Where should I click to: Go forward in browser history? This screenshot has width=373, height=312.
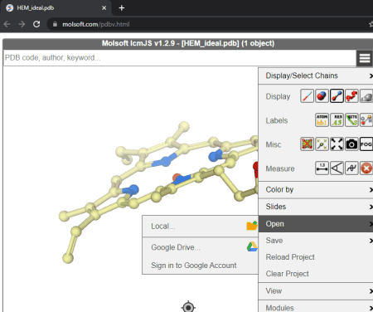click(x=22, y=24)
